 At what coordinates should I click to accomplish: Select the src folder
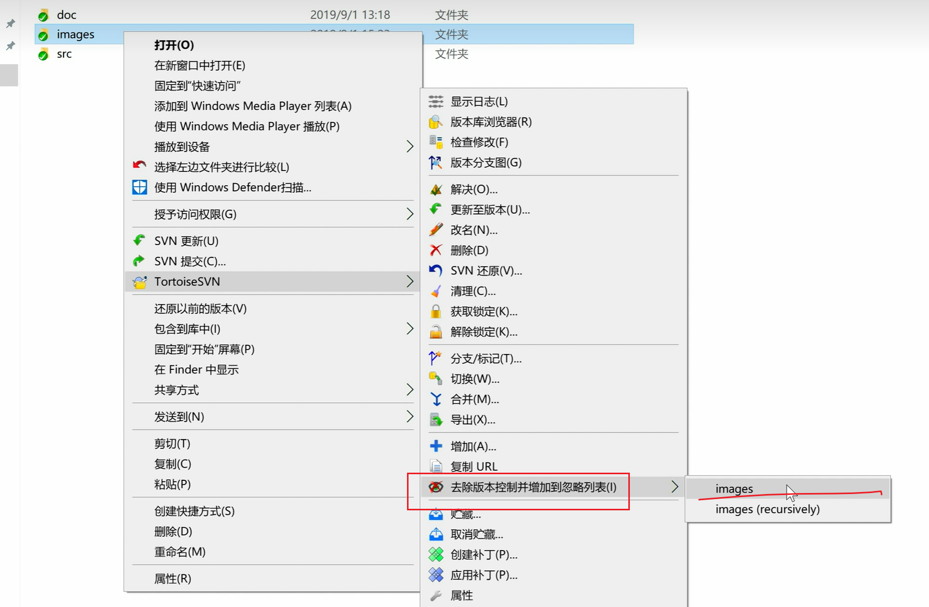click(64, 54)
